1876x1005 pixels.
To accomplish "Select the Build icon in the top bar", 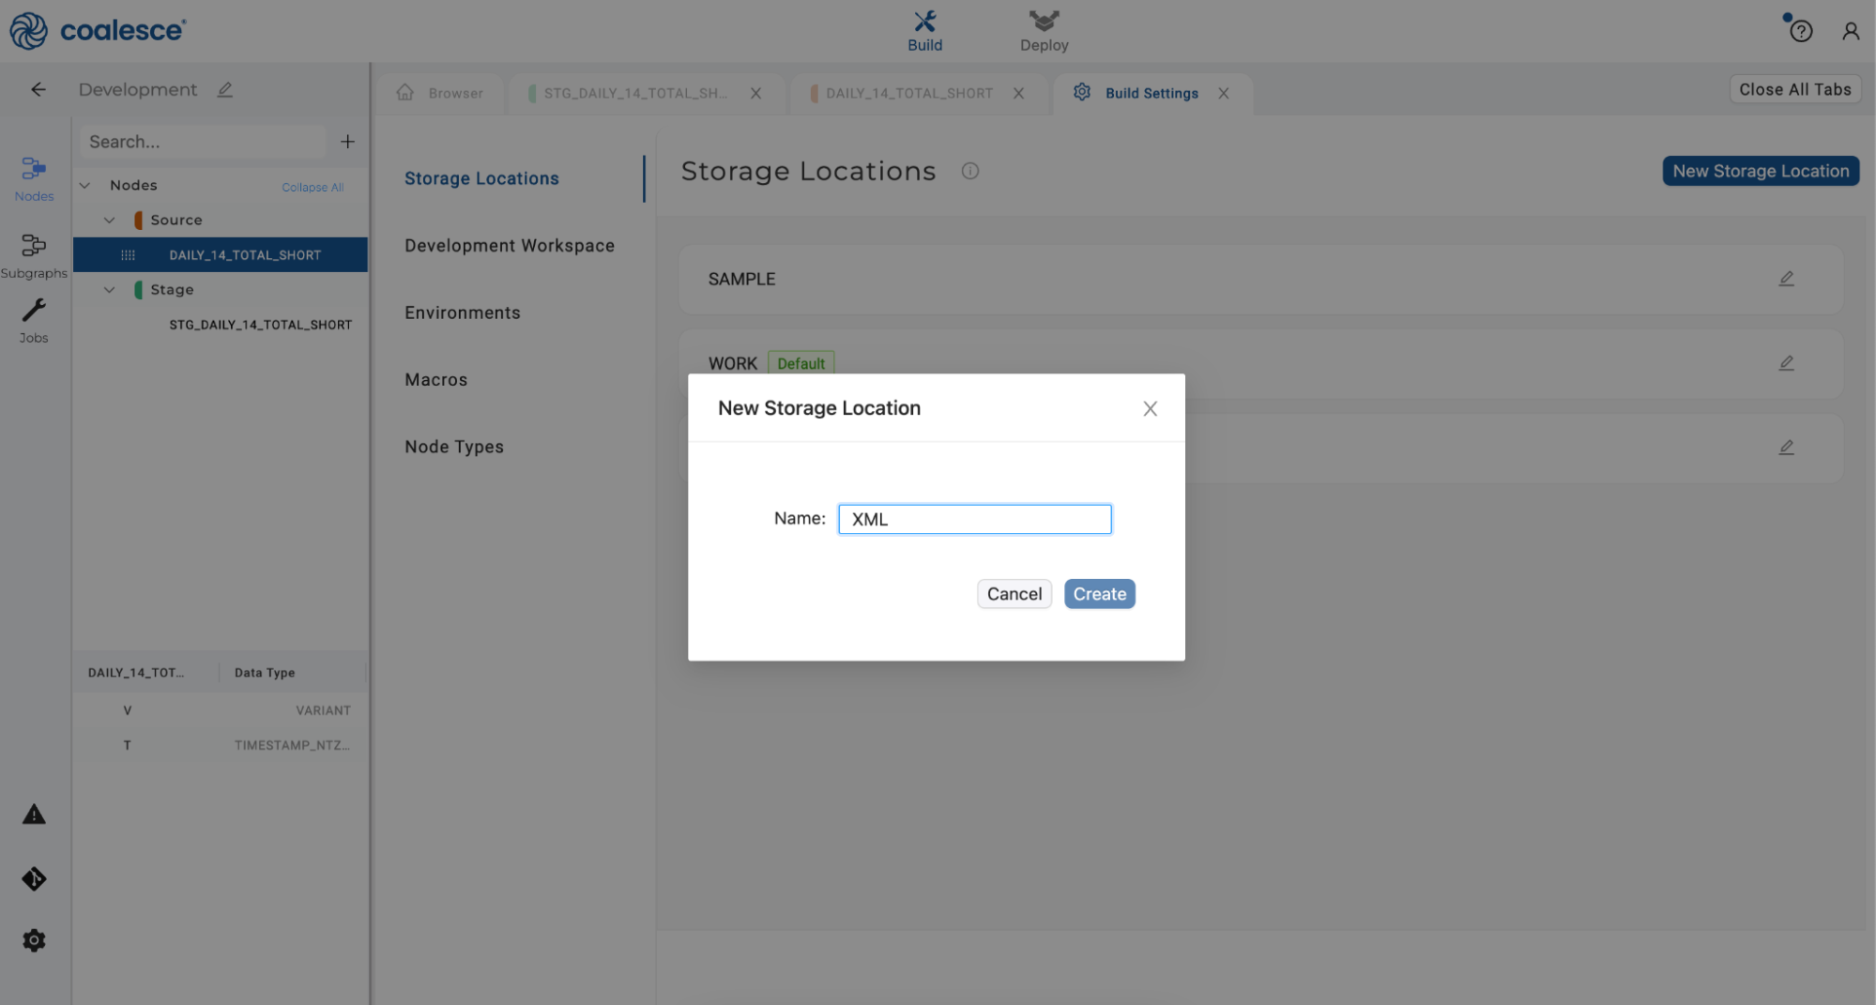I will pos(924,29).
